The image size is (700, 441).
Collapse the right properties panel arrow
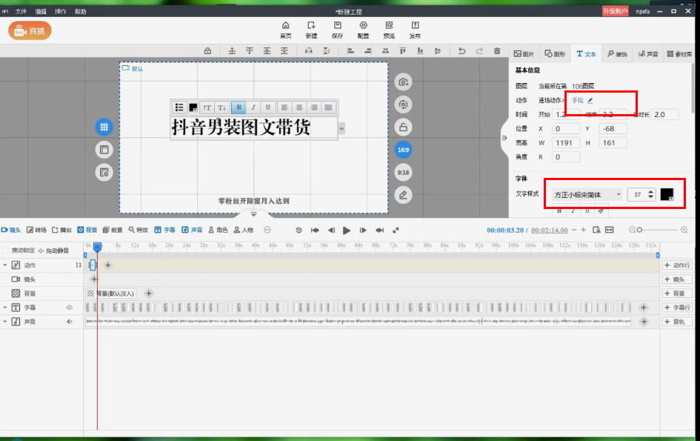(504, 138)
